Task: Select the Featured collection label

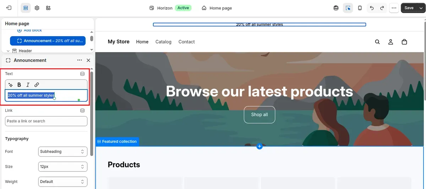Action: pyautogui.click(x=117, y=141)
